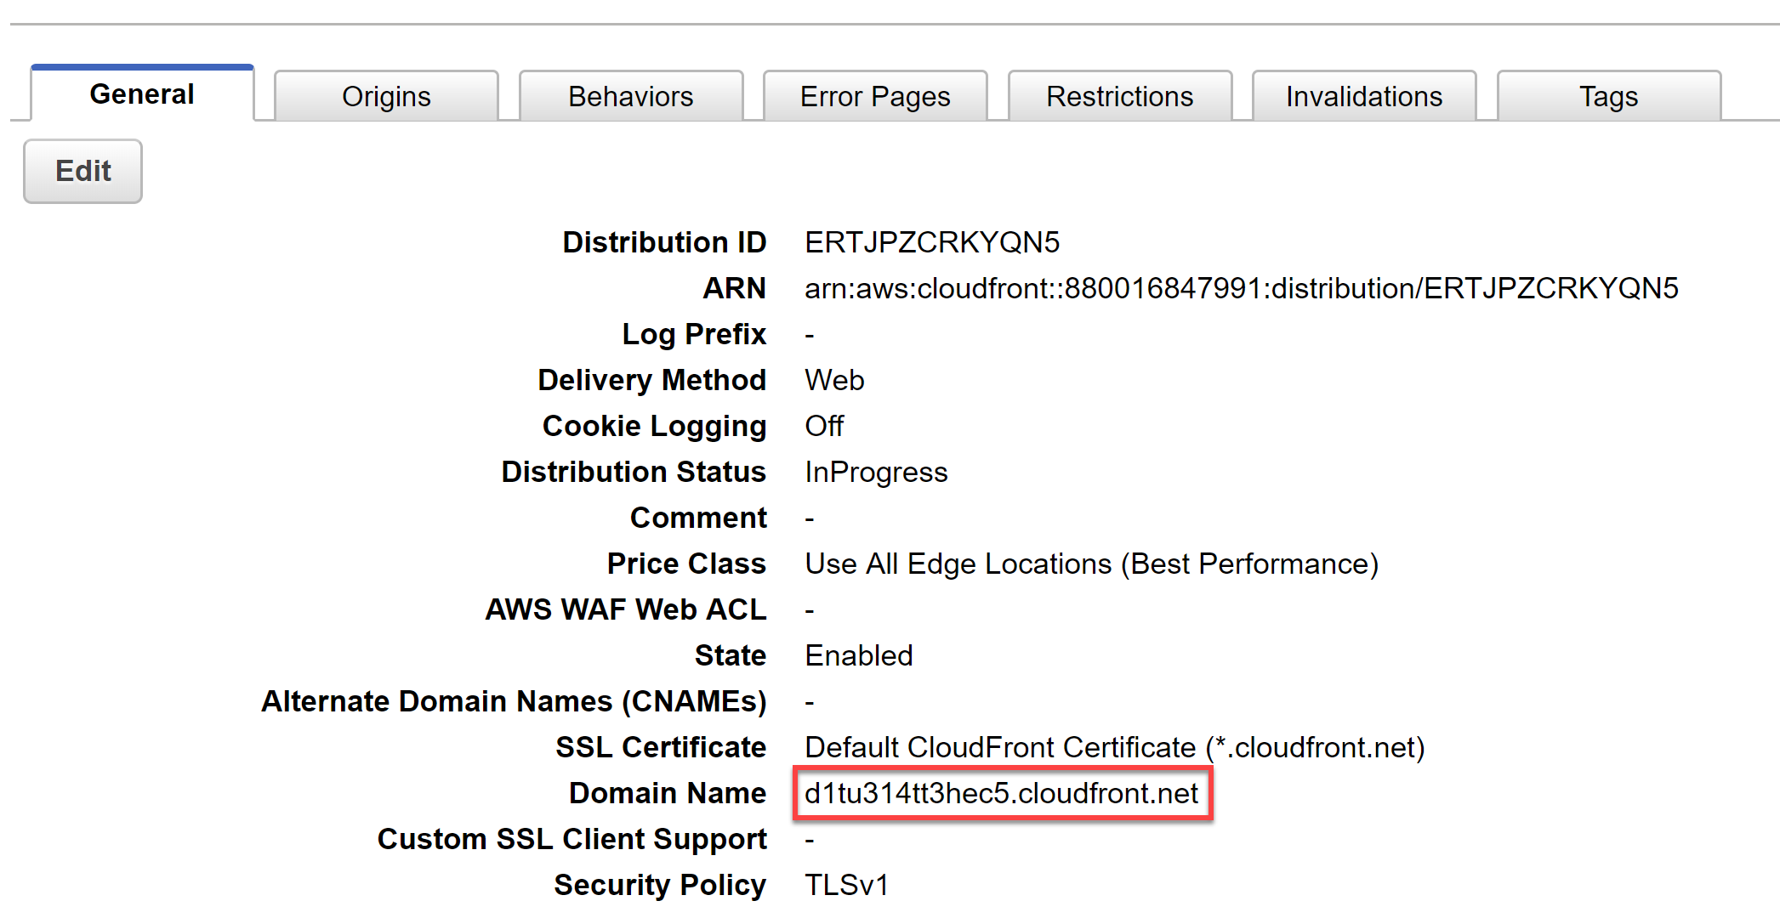Screen dimensions: 1780x918
Task: Go to the Error Pages tab
Action: [875, 96]
